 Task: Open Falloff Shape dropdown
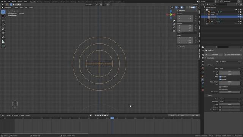(230, 99)
